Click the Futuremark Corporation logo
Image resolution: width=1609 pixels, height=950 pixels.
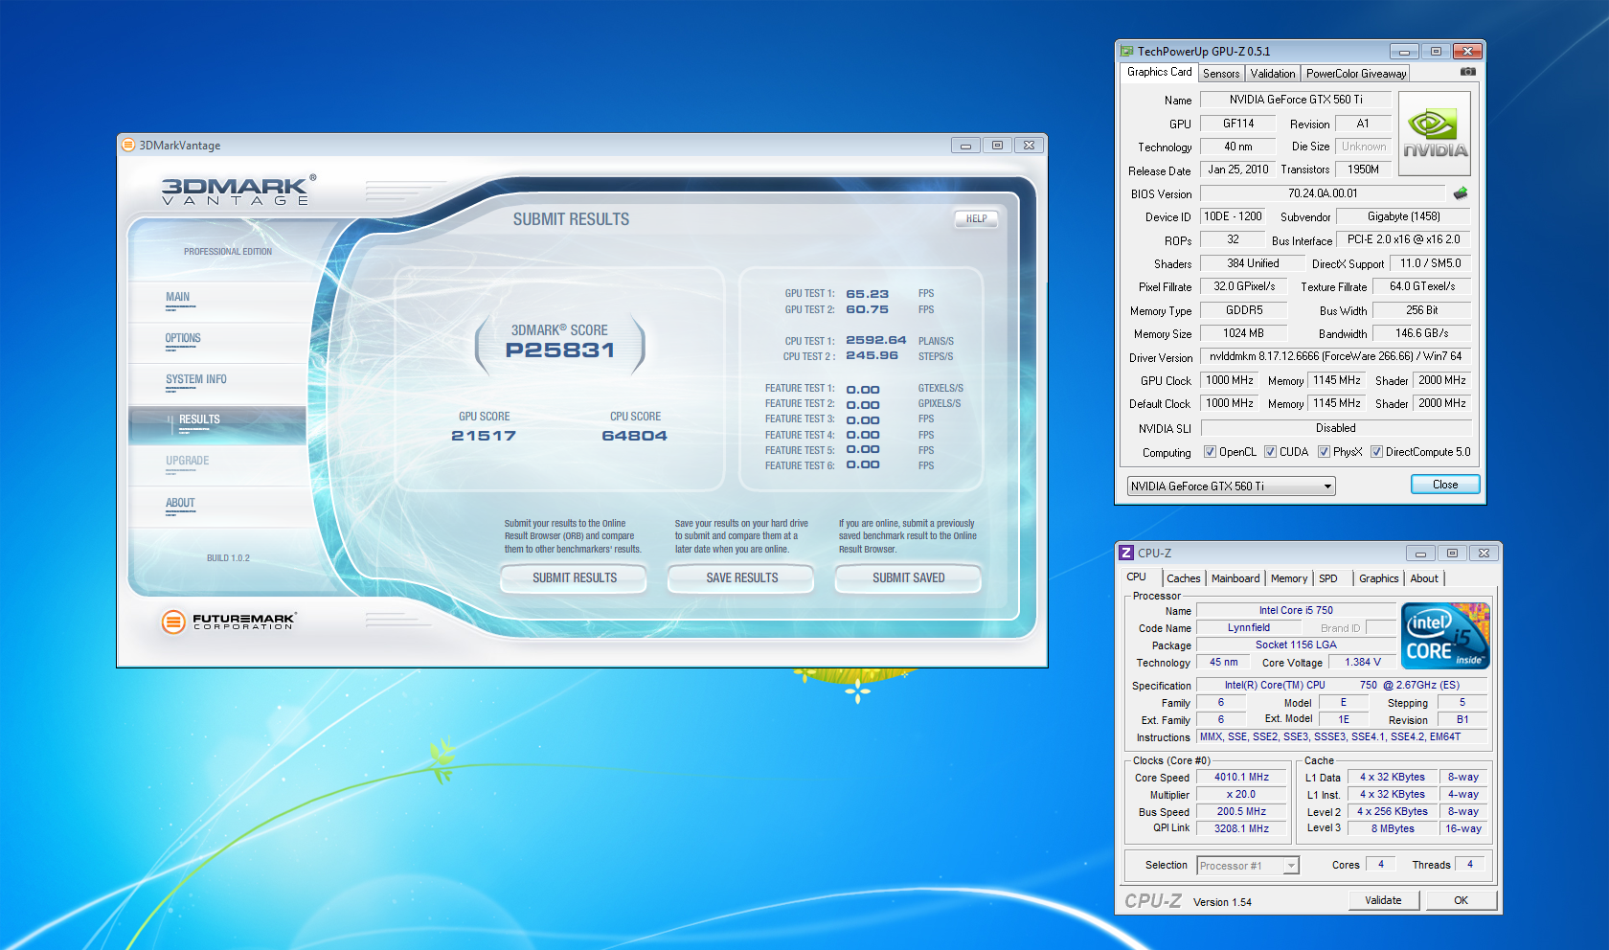pyautogui.click(x=229, y=622)
